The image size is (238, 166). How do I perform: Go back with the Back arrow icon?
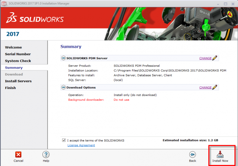(x=193, y=155)
